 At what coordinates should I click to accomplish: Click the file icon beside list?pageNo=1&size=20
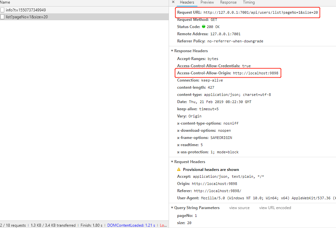tap(2, 17)
